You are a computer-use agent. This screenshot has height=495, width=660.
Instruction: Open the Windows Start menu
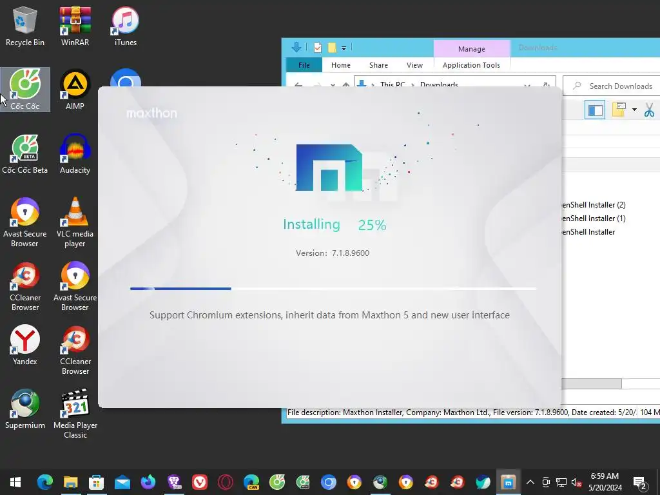click(15, 482)
